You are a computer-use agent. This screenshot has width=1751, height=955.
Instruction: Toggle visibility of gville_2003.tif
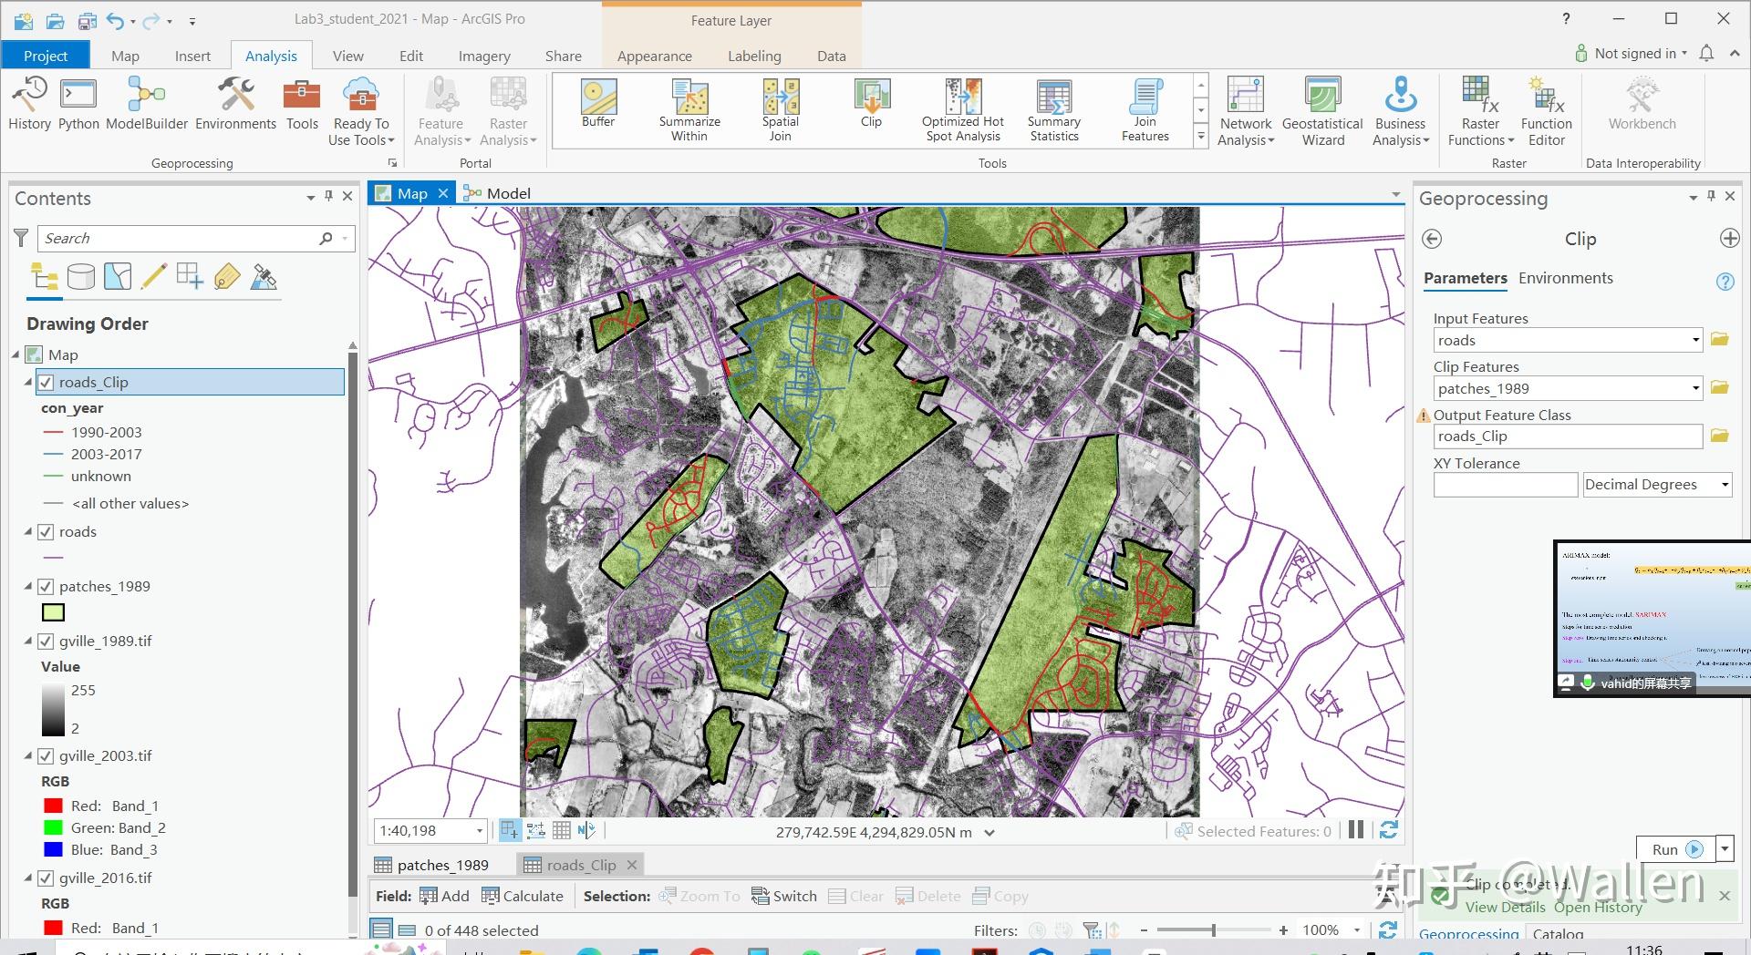tap(46, 755)
